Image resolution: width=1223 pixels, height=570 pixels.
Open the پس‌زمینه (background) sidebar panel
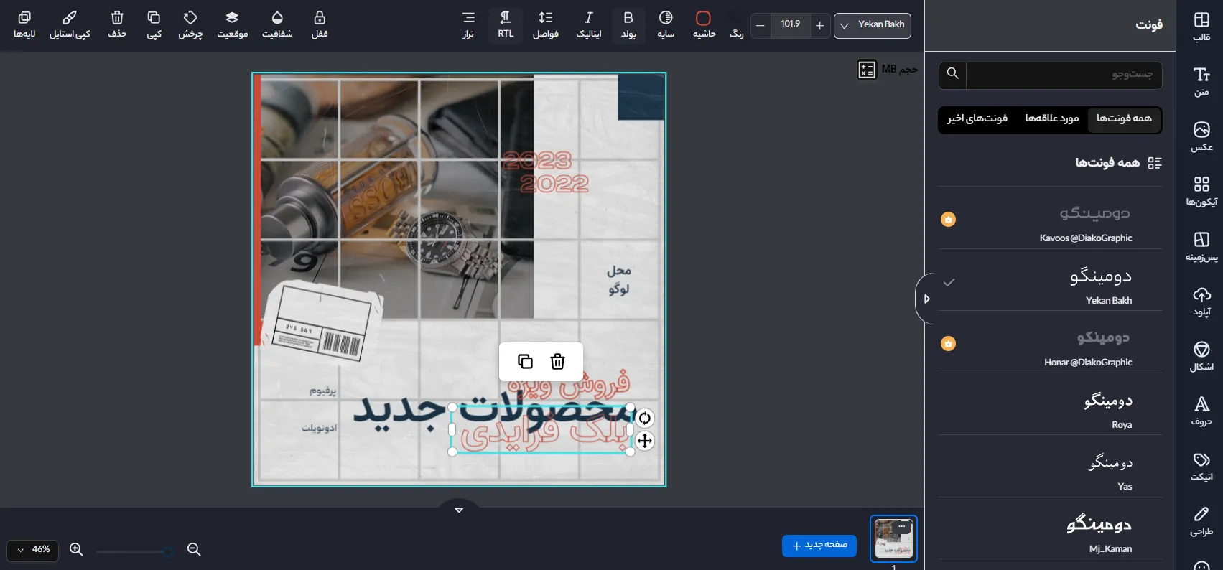1201,246
